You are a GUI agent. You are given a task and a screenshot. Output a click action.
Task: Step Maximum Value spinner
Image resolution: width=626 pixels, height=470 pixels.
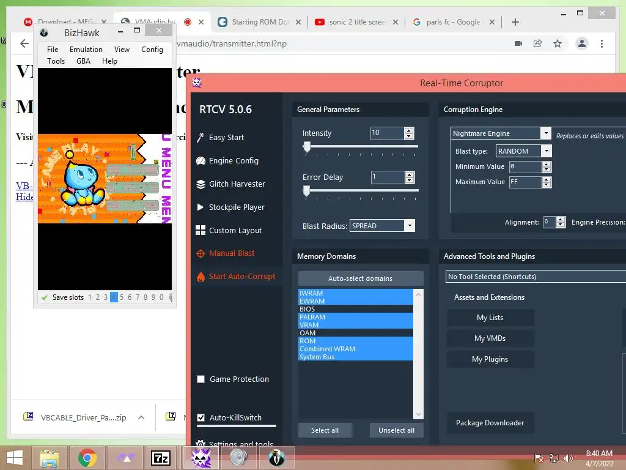pos(546,182)
